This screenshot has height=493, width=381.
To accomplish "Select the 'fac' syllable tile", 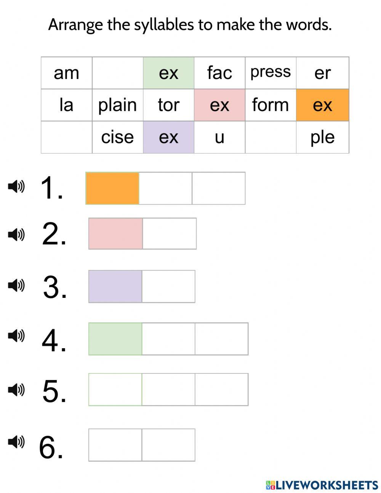I will [219, 73].
